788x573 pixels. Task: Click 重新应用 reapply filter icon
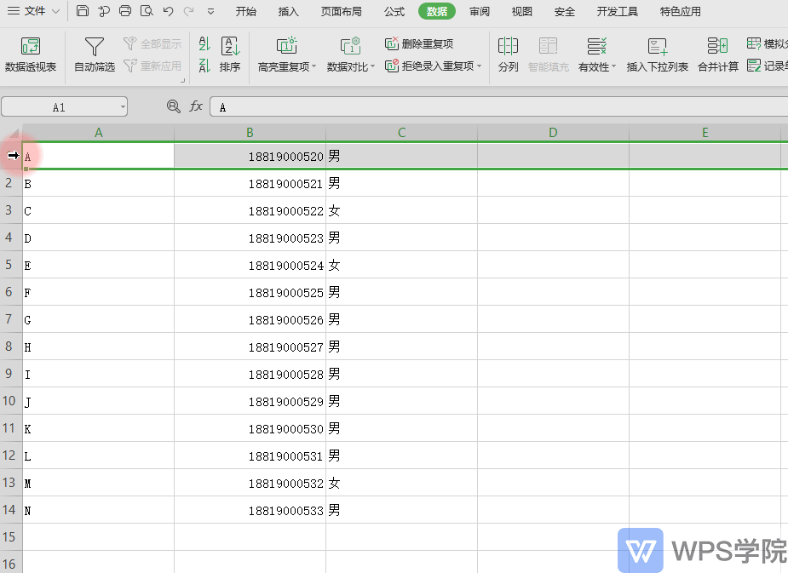coord(152,66)
